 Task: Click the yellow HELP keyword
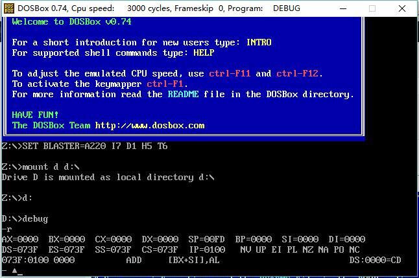coord(204,52)
